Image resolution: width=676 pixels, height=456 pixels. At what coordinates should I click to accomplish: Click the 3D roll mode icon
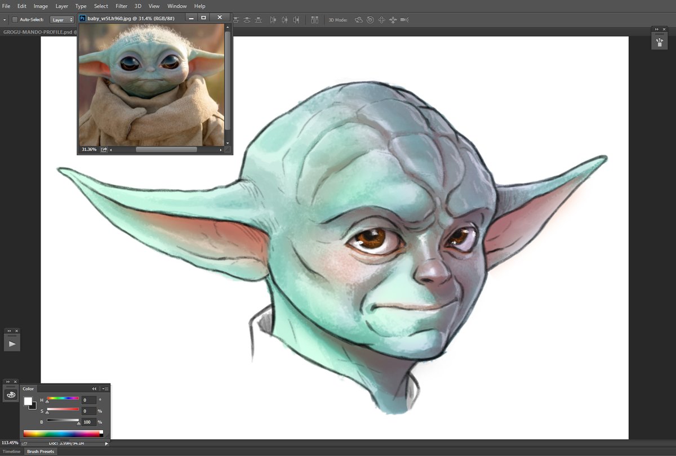point(370,20)
